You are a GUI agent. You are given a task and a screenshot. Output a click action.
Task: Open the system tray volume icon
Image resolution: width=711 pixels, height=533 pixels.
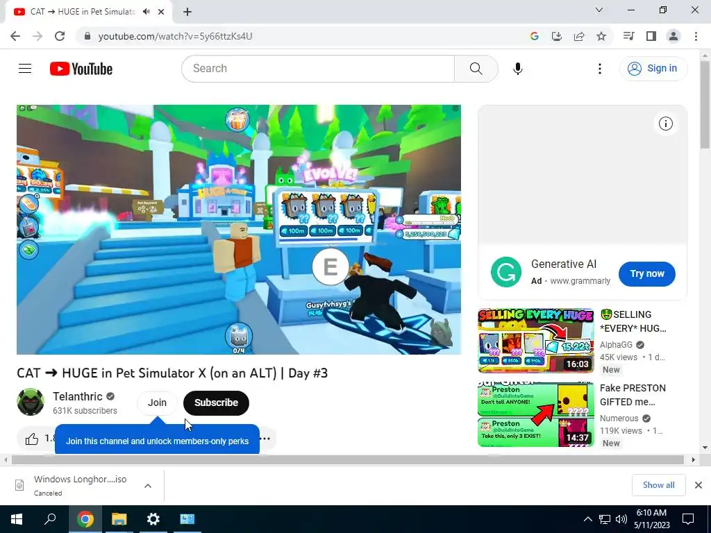point(621,519)
